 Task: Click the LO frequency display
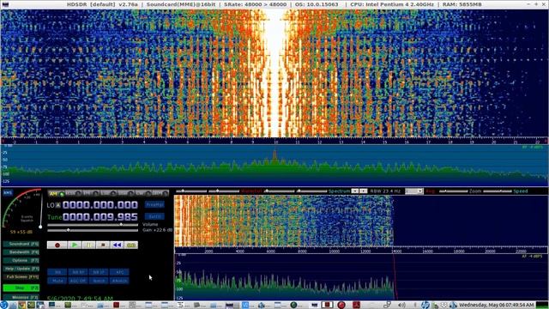pos(100,205)
